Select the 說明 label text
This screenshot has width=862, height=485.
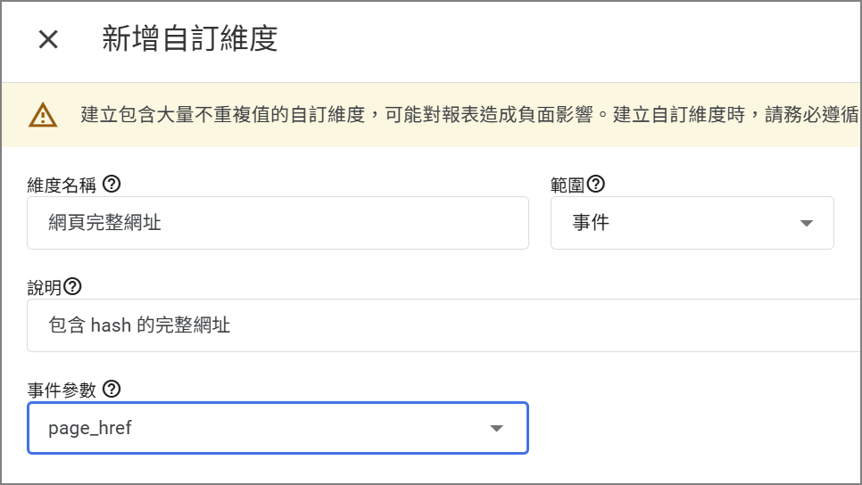pyautogui.click(x=45, y=287)
